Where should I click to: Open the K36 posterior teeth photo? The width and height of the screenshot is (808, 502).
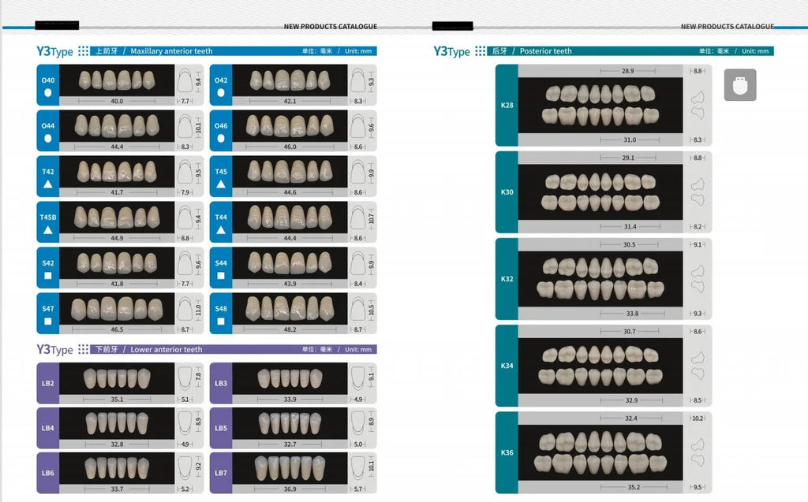coord(600,452)
